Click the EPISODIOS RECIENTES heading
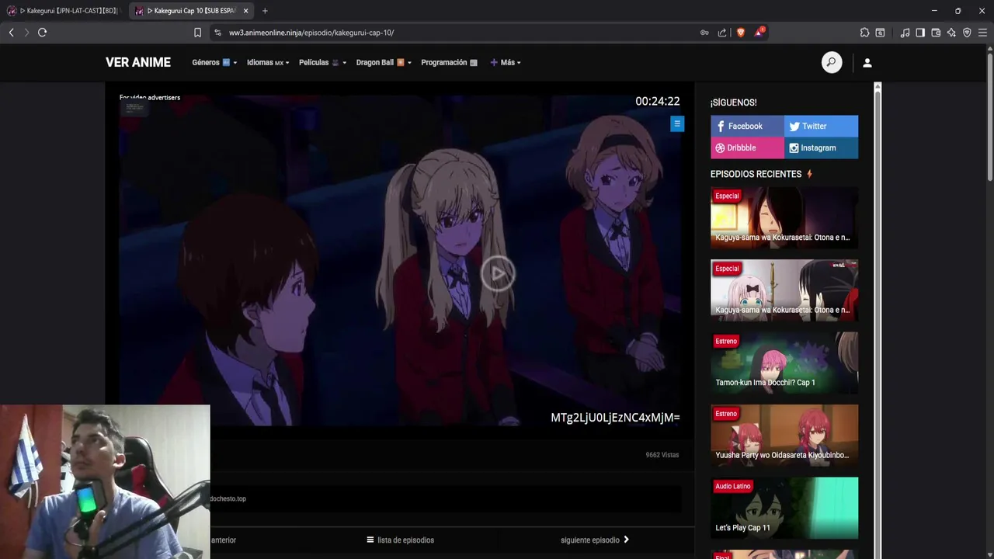This screenshot has width=994, height=559. coord(756,175)
